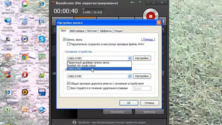222x125 pixels.
Task: Click the '6.6MB / 26.4GB' size readout
Action: pos(92,12)
